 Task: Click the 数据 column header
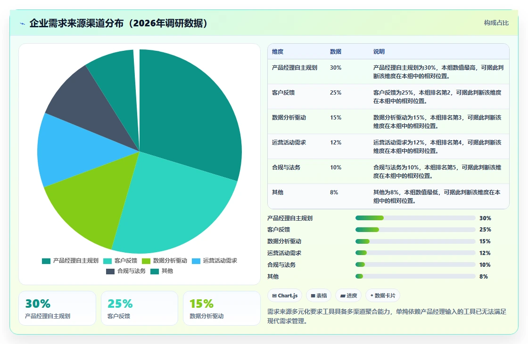pos(336,51)
